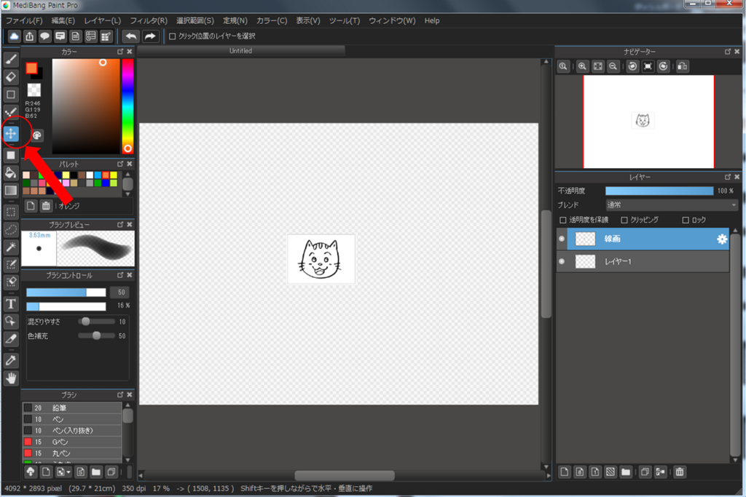Open settings gear on 線画 layer
The height and width of the screenshot is (497, 746).
(722, 239)
